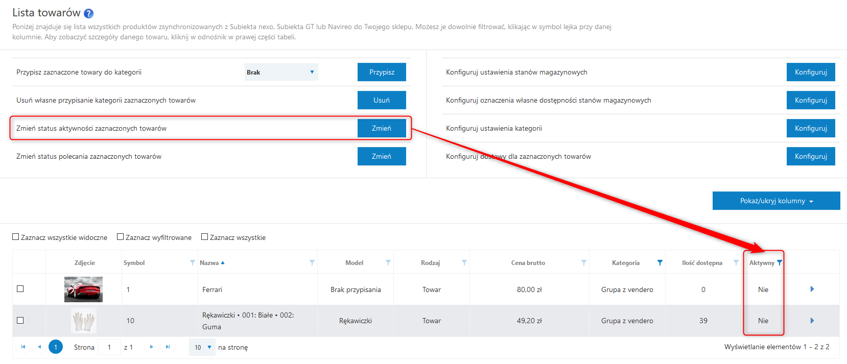This screenshot has width=847, height=364.
Task: Select the Ferrari name cell
Action: [257, 289]
